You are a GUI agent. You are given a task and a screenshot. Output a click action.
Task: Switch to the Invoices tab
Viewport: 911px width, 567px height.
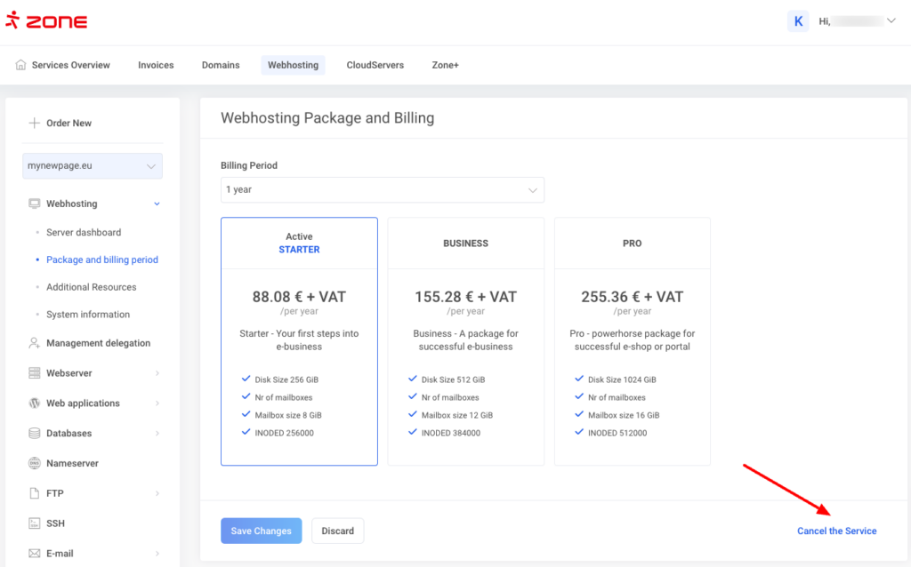click(x=156, y=65)
